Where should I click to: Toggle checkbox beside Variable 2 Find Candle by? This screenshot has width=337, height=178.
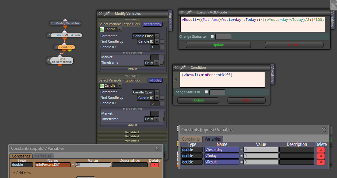point(162,98)
